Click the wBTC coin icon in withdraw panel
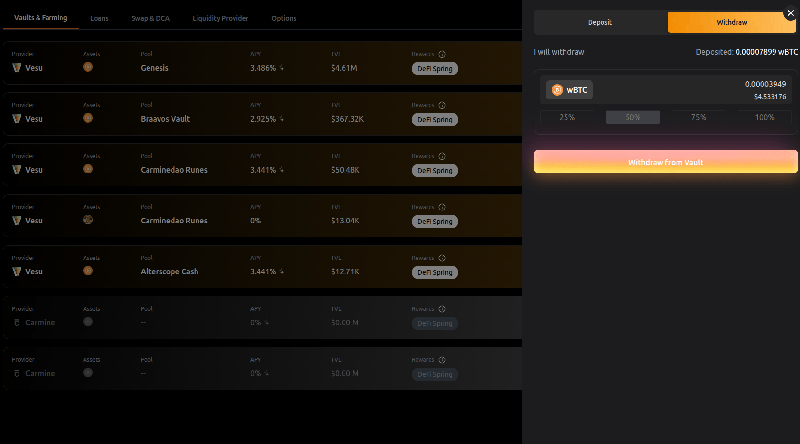This screenshot has height=444, width=800. tap(557, 90)
